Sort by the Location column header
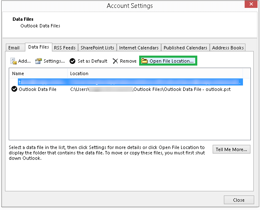The width and height of the screenshot is (260, 210). (155, 73)
